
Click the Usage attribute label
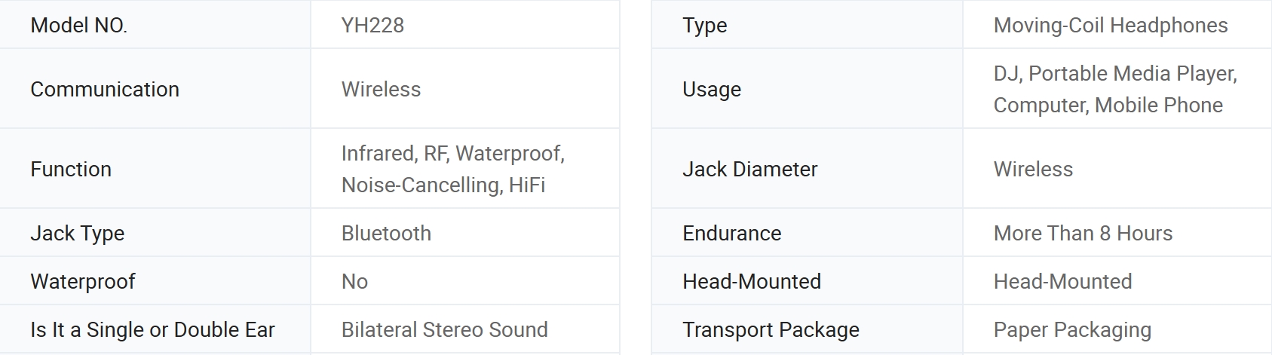[712, 90]
